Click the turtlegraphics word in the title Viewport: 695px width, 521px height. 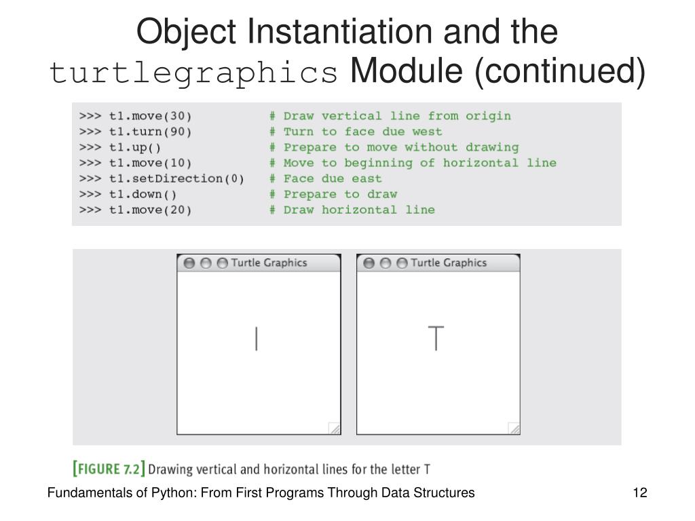[x=193, y=73]
